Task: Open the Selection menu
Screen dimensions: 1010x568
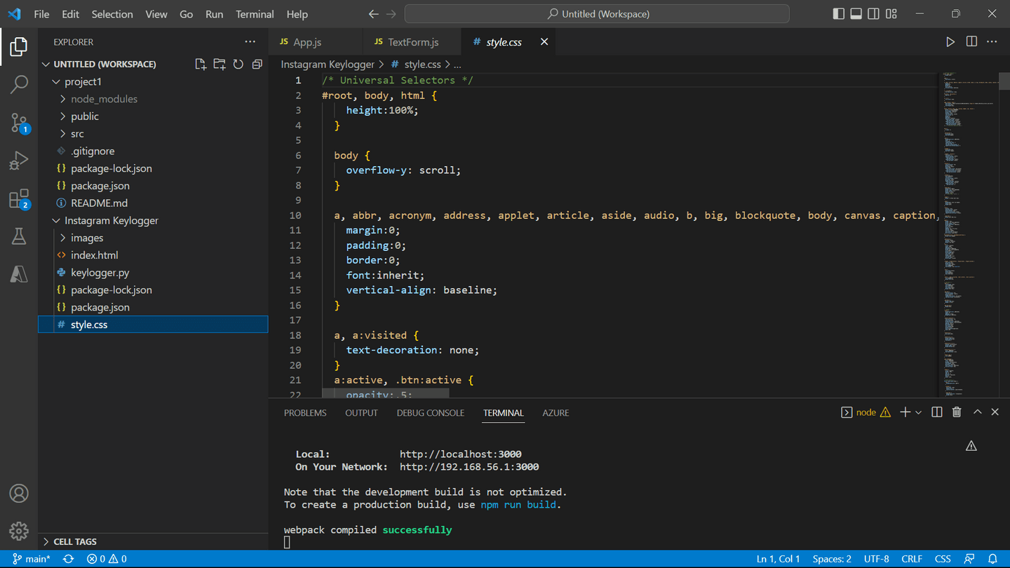Action: [x=112, y=14]
